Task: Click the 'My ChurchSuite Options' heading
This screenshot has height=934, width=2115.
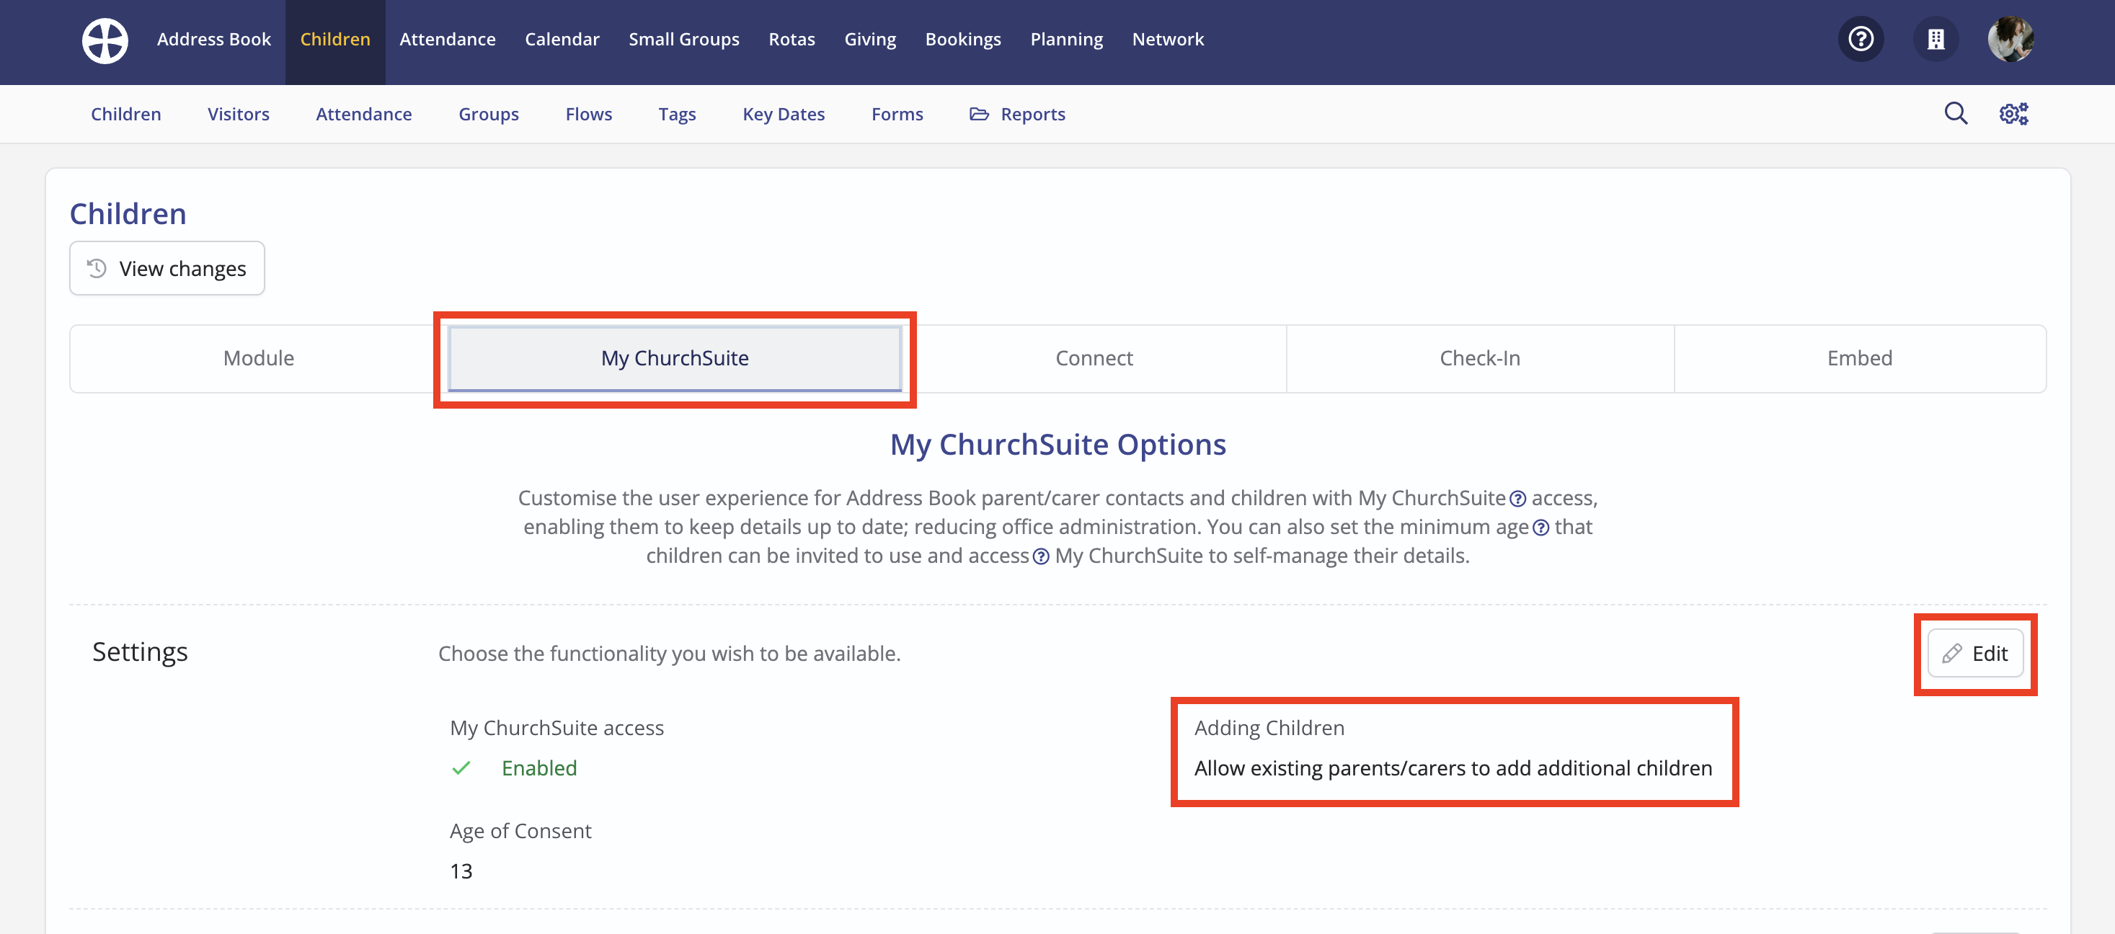Action: click(x=1057, y=444)
